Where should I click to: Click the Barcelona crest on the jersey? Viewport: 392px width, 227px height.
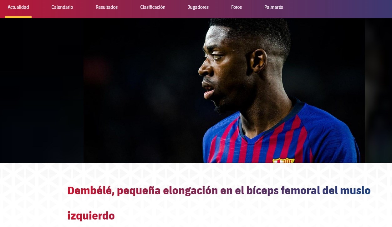pos(283,160)
